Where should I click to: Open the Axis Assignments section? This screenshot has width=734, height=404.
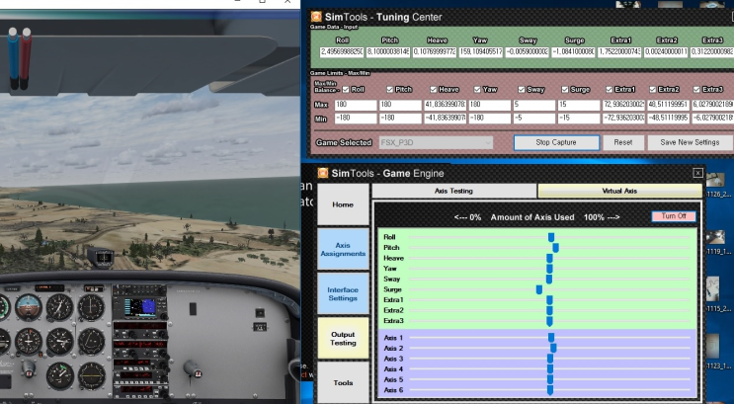click(343, 249)
